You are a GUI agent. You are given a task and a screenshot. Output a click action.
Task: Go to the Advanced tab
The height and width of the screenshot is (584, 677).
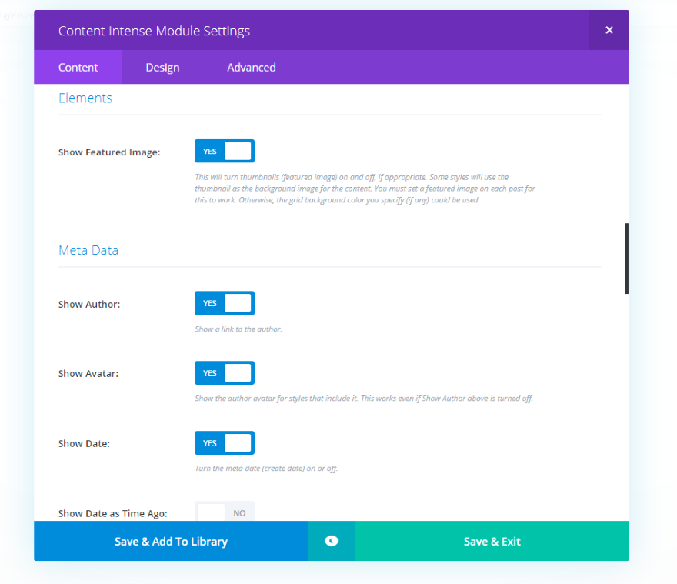(251, 67)
